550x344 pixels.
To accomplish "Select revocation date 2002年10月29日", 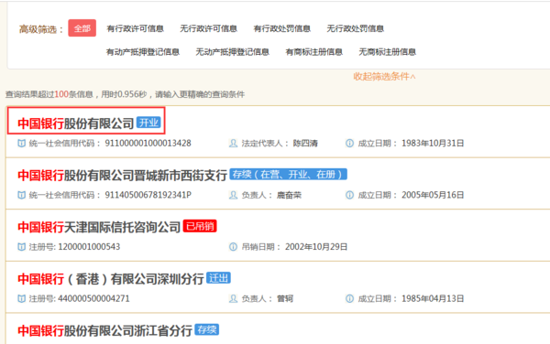I will coord(316,247).
